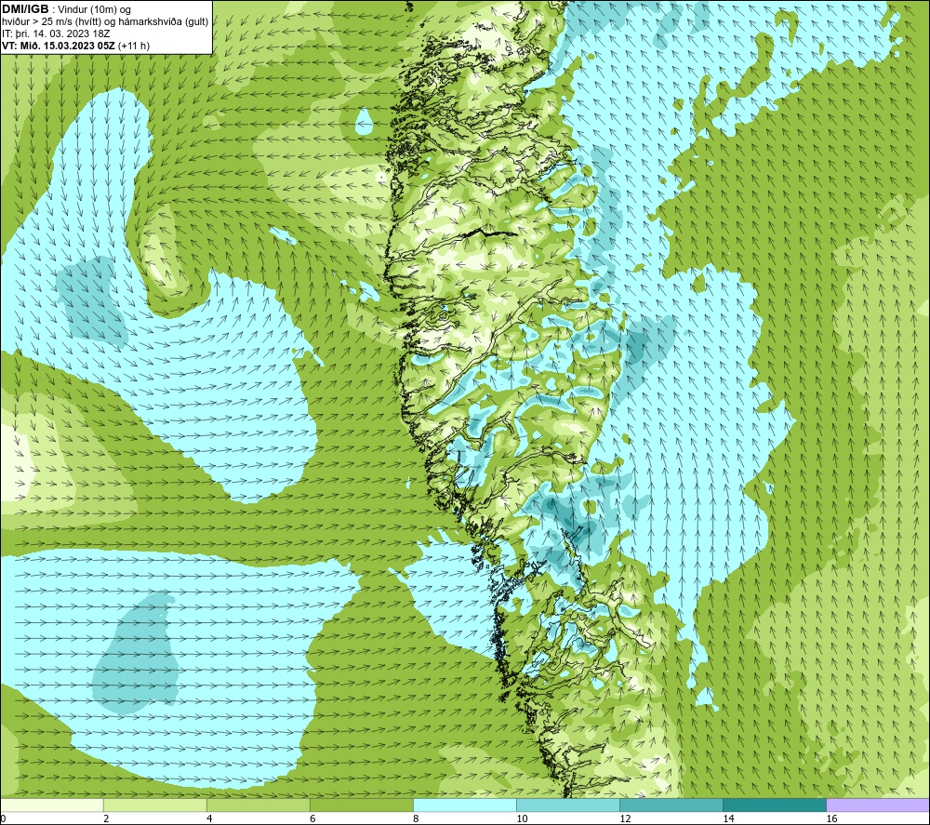Click the 'Vindur (10m) og' text

[94, 9]
